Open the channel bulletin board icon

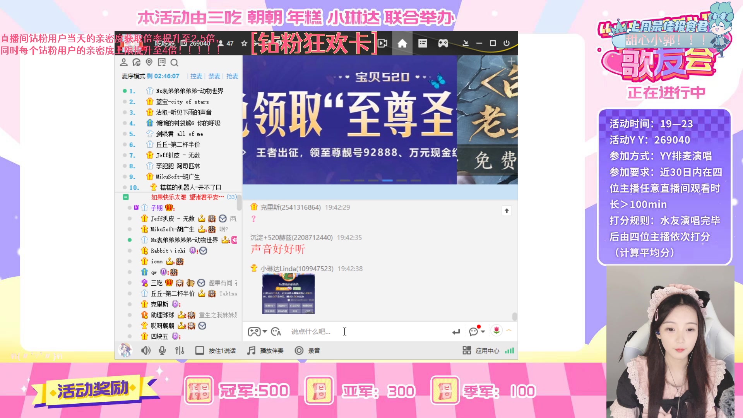coord(162,62)
